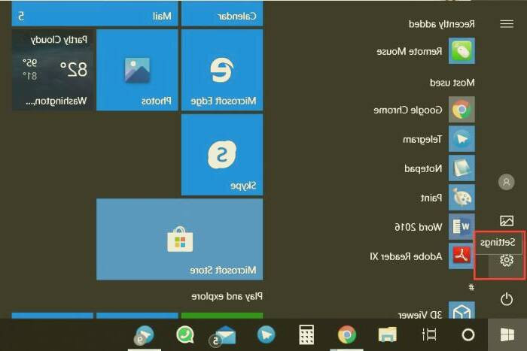527x351 pixels.
Task: Click the # letter group header
Action: (471, 286)
